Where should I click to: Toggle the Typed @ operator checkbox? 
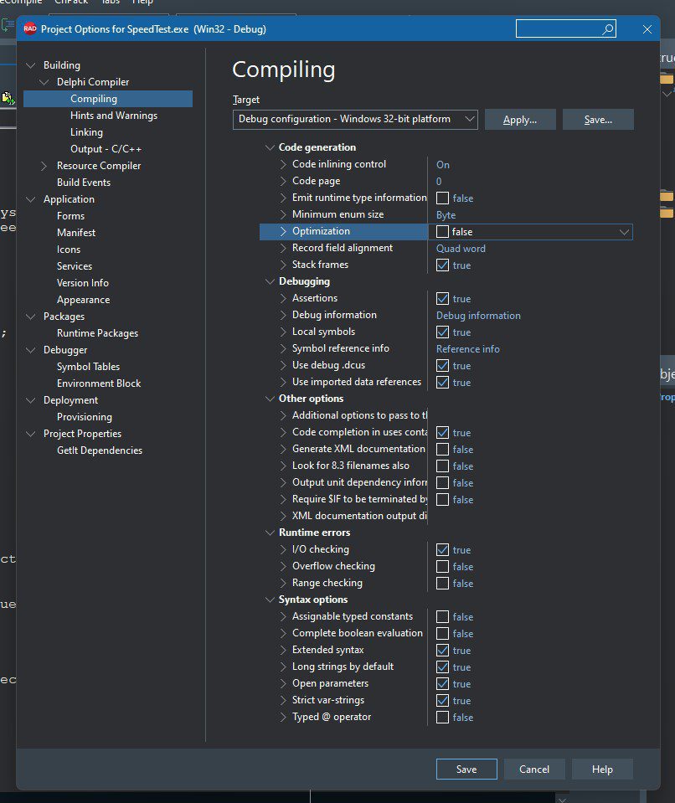(442, 718)
